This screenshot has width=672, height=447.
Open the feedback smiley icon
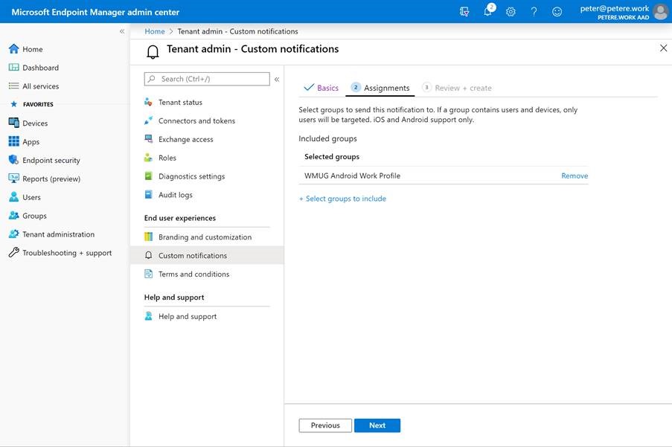[556, 11]
